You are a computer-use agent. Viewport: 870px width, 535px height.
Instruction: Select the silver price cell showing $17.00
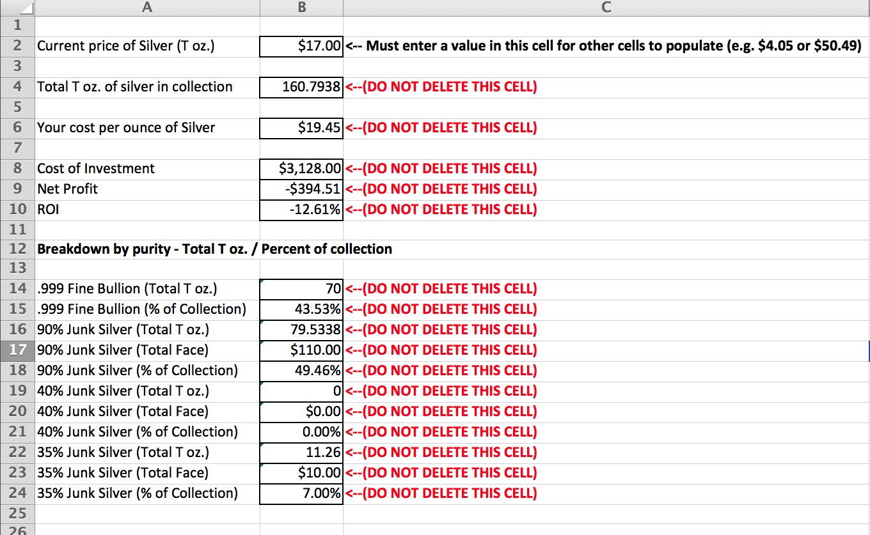(x=301, y=46)
